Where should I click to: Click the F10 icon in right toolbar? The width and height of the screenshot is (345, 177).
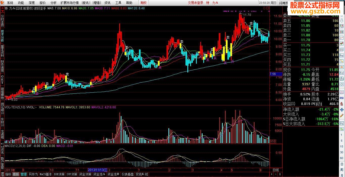(x=341, y=55)
